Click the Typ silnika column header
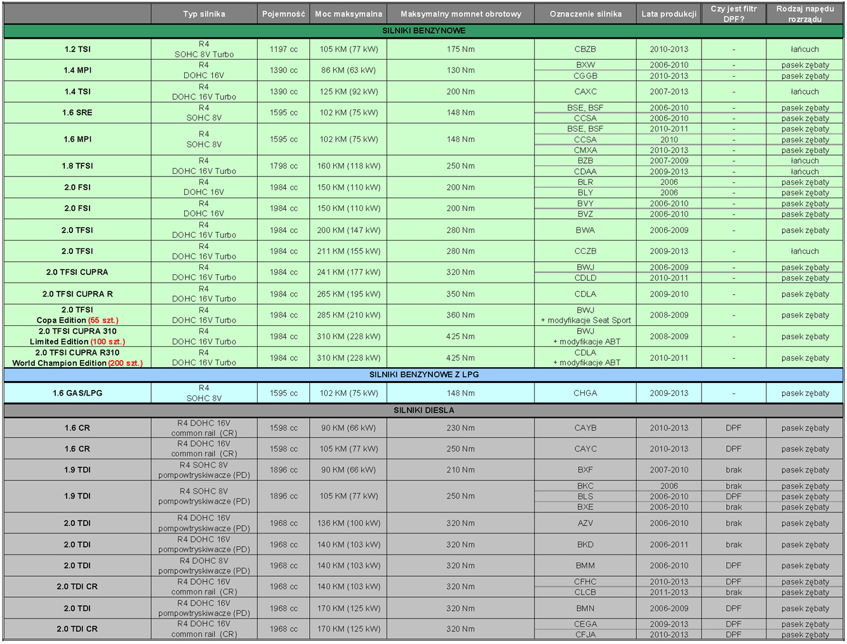The height and width of the screenshot is (644, 847). (x=204, y=14)
